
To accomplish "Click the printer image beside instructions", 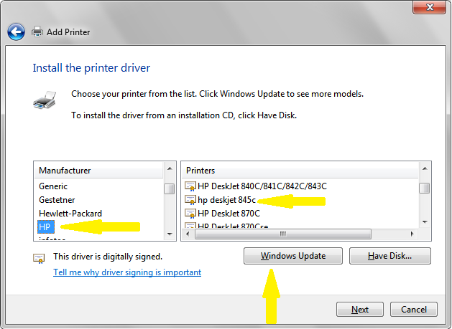I will pos(44,100).
